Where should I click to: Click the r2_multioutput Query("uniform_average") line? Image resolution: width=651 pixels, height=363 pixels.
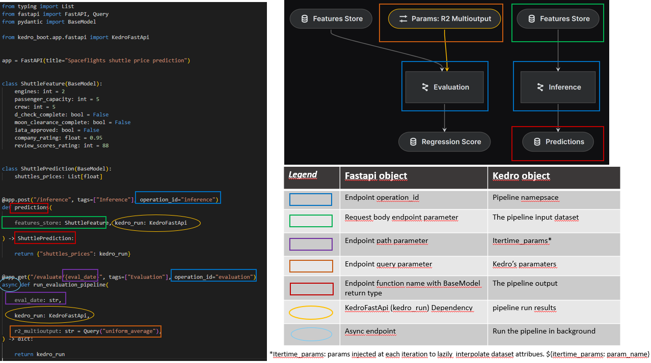(x=87, y=331)
